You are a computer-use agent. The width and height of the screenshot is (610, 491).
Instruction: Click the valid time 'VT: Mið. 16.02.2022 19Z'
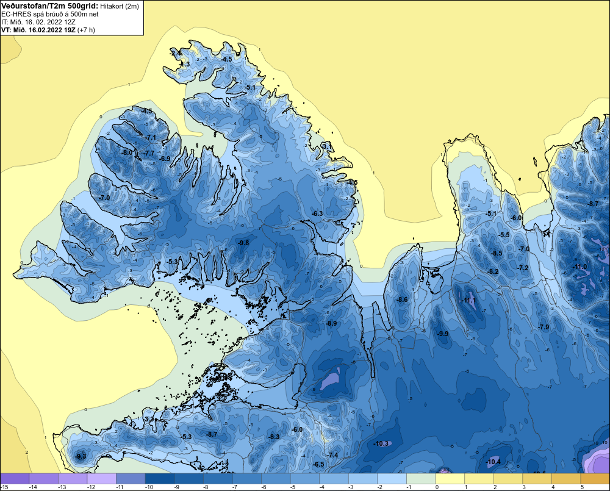pyautogui.click(x=38, y=30)
